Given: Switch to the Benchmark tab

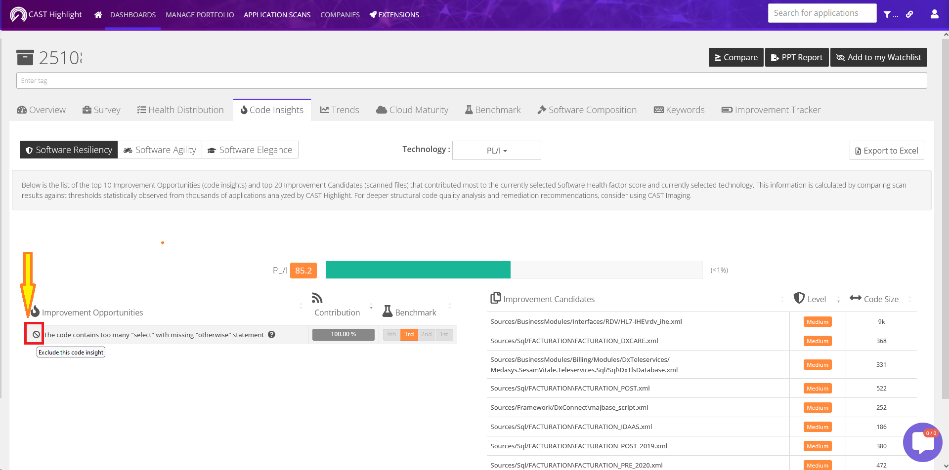Looking at the screenshot, I should (493, 110).
